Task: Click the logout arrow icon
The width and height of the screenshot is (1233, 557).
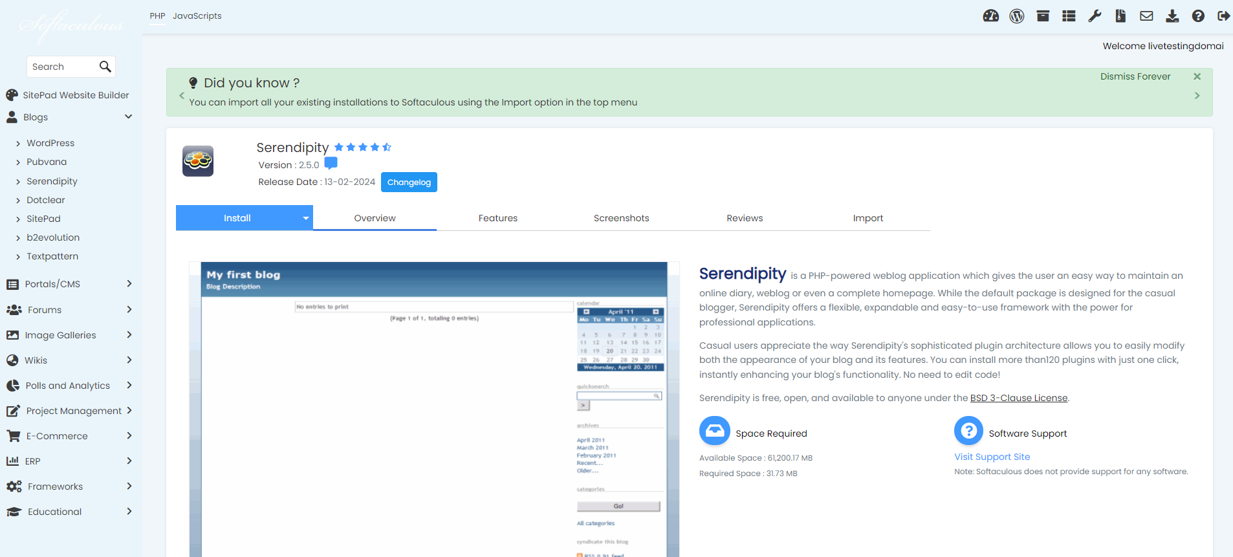Action: tap(1223, 16)
